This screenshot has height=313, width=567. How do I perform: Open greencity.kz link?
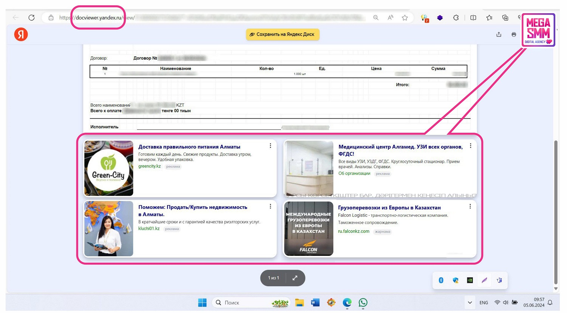(x=150, y=166)
